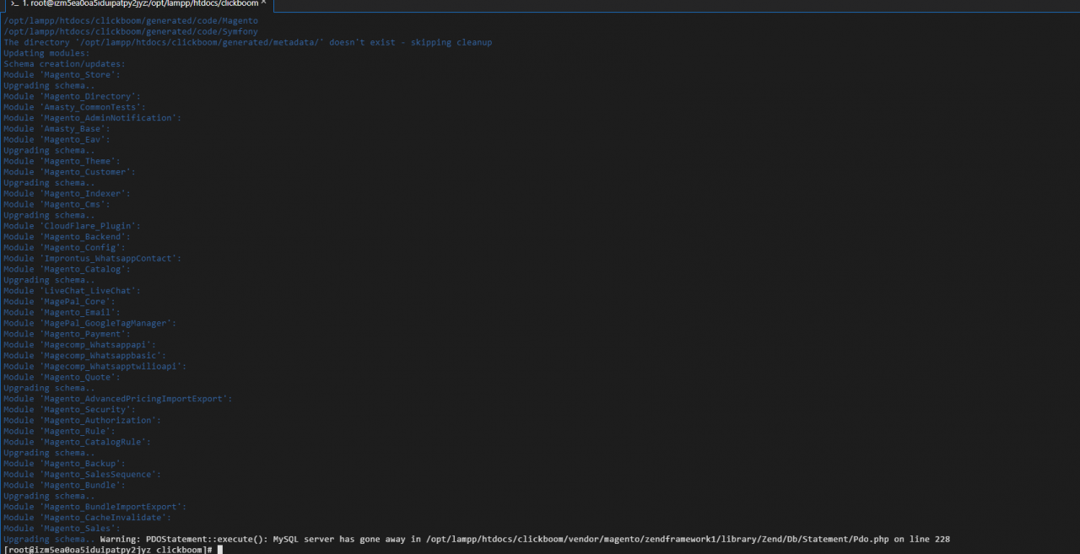Click the Module 'Magento_AdvancedPricingImportExport' line
This screenshot has height=554, width=1080.
pos(117,399)
